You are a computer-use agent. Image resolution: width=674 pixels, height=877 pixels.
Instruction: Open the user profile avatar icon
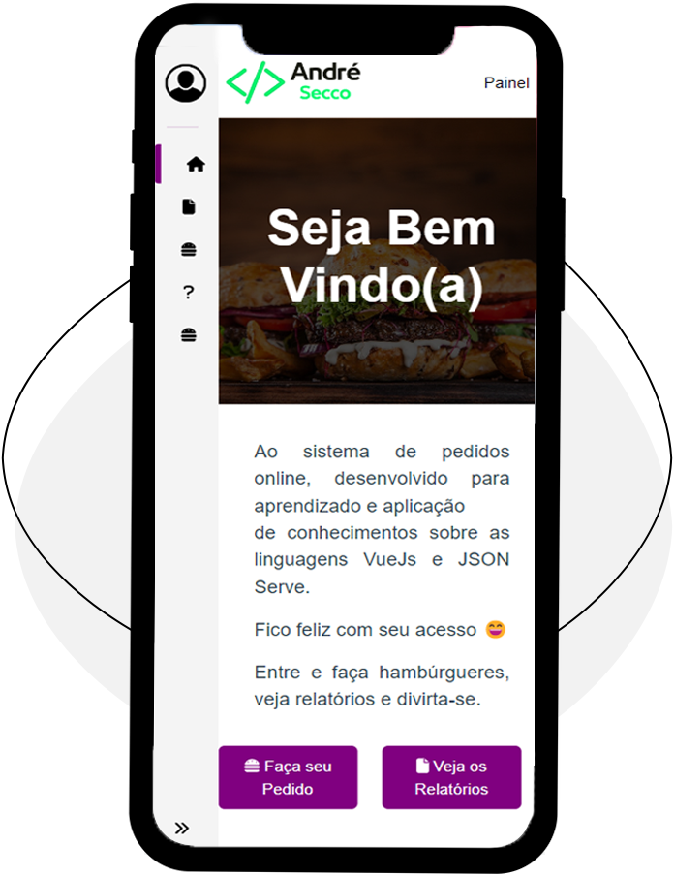[x=186, y=83]
